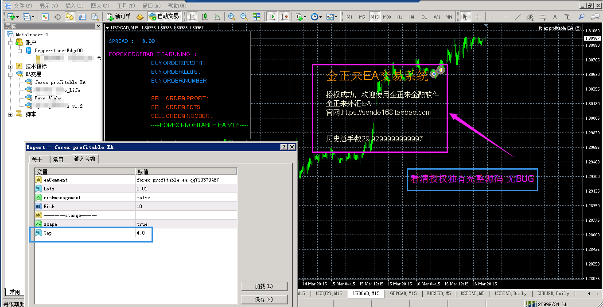Open the 插入 menu
603x307 pixels.
click(74, 6)
